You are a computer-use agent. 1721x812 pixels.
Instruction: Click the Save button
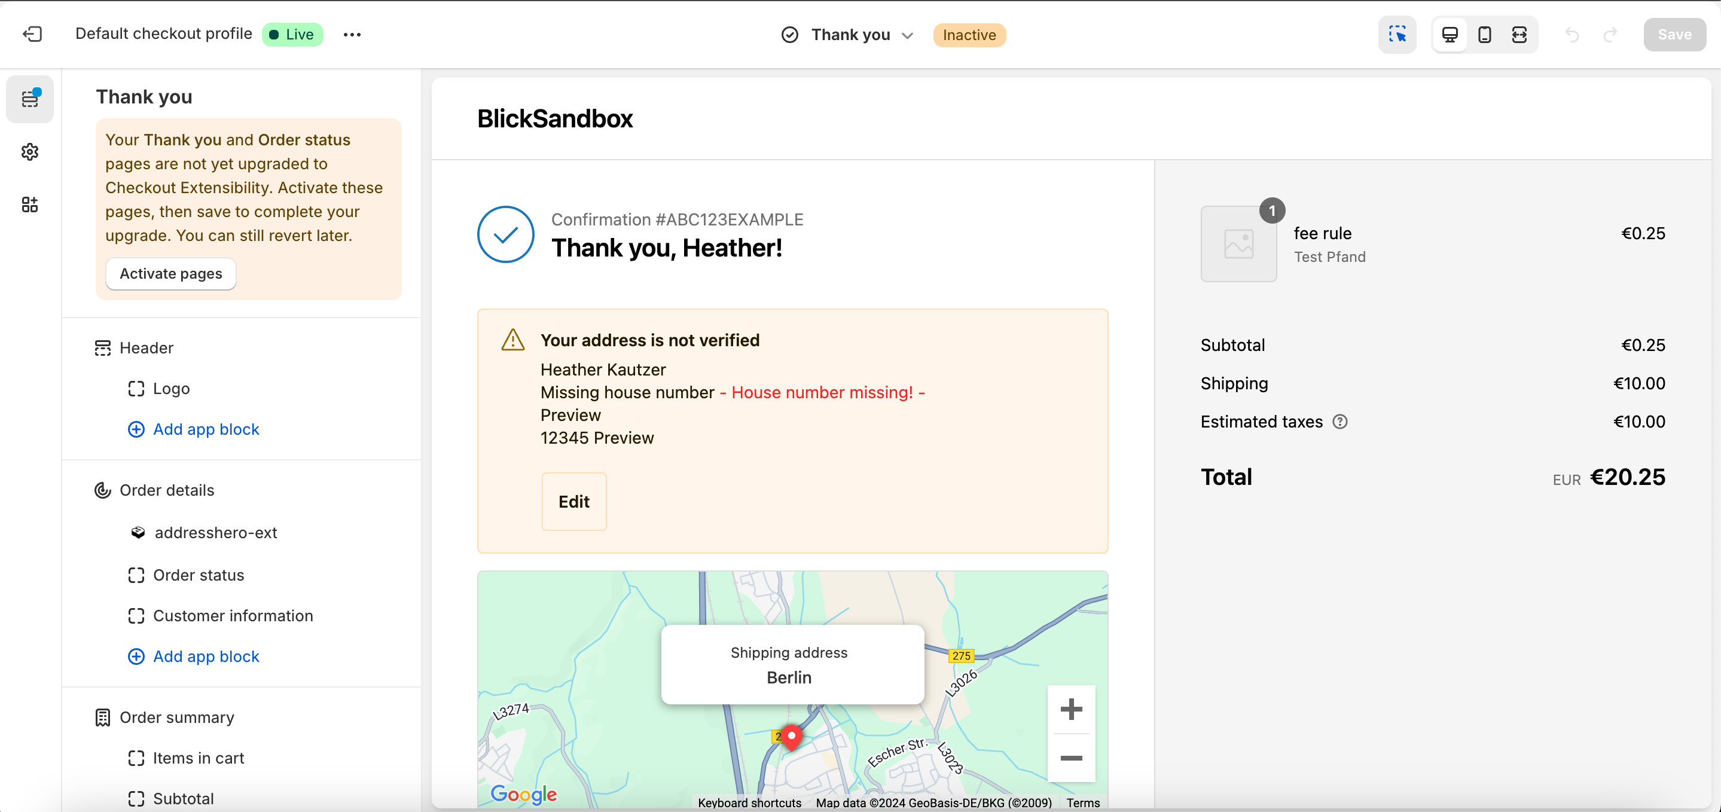pyautogui.click(x=1674, y=35)
